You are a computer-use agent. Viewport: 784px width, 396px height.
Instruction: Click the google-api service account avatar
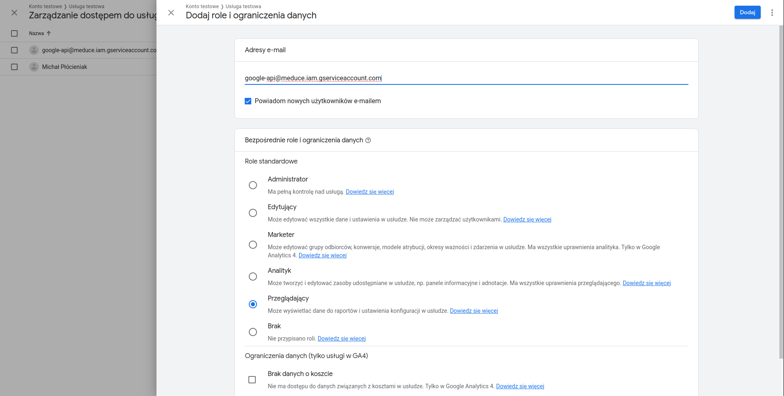click(34, 50)
